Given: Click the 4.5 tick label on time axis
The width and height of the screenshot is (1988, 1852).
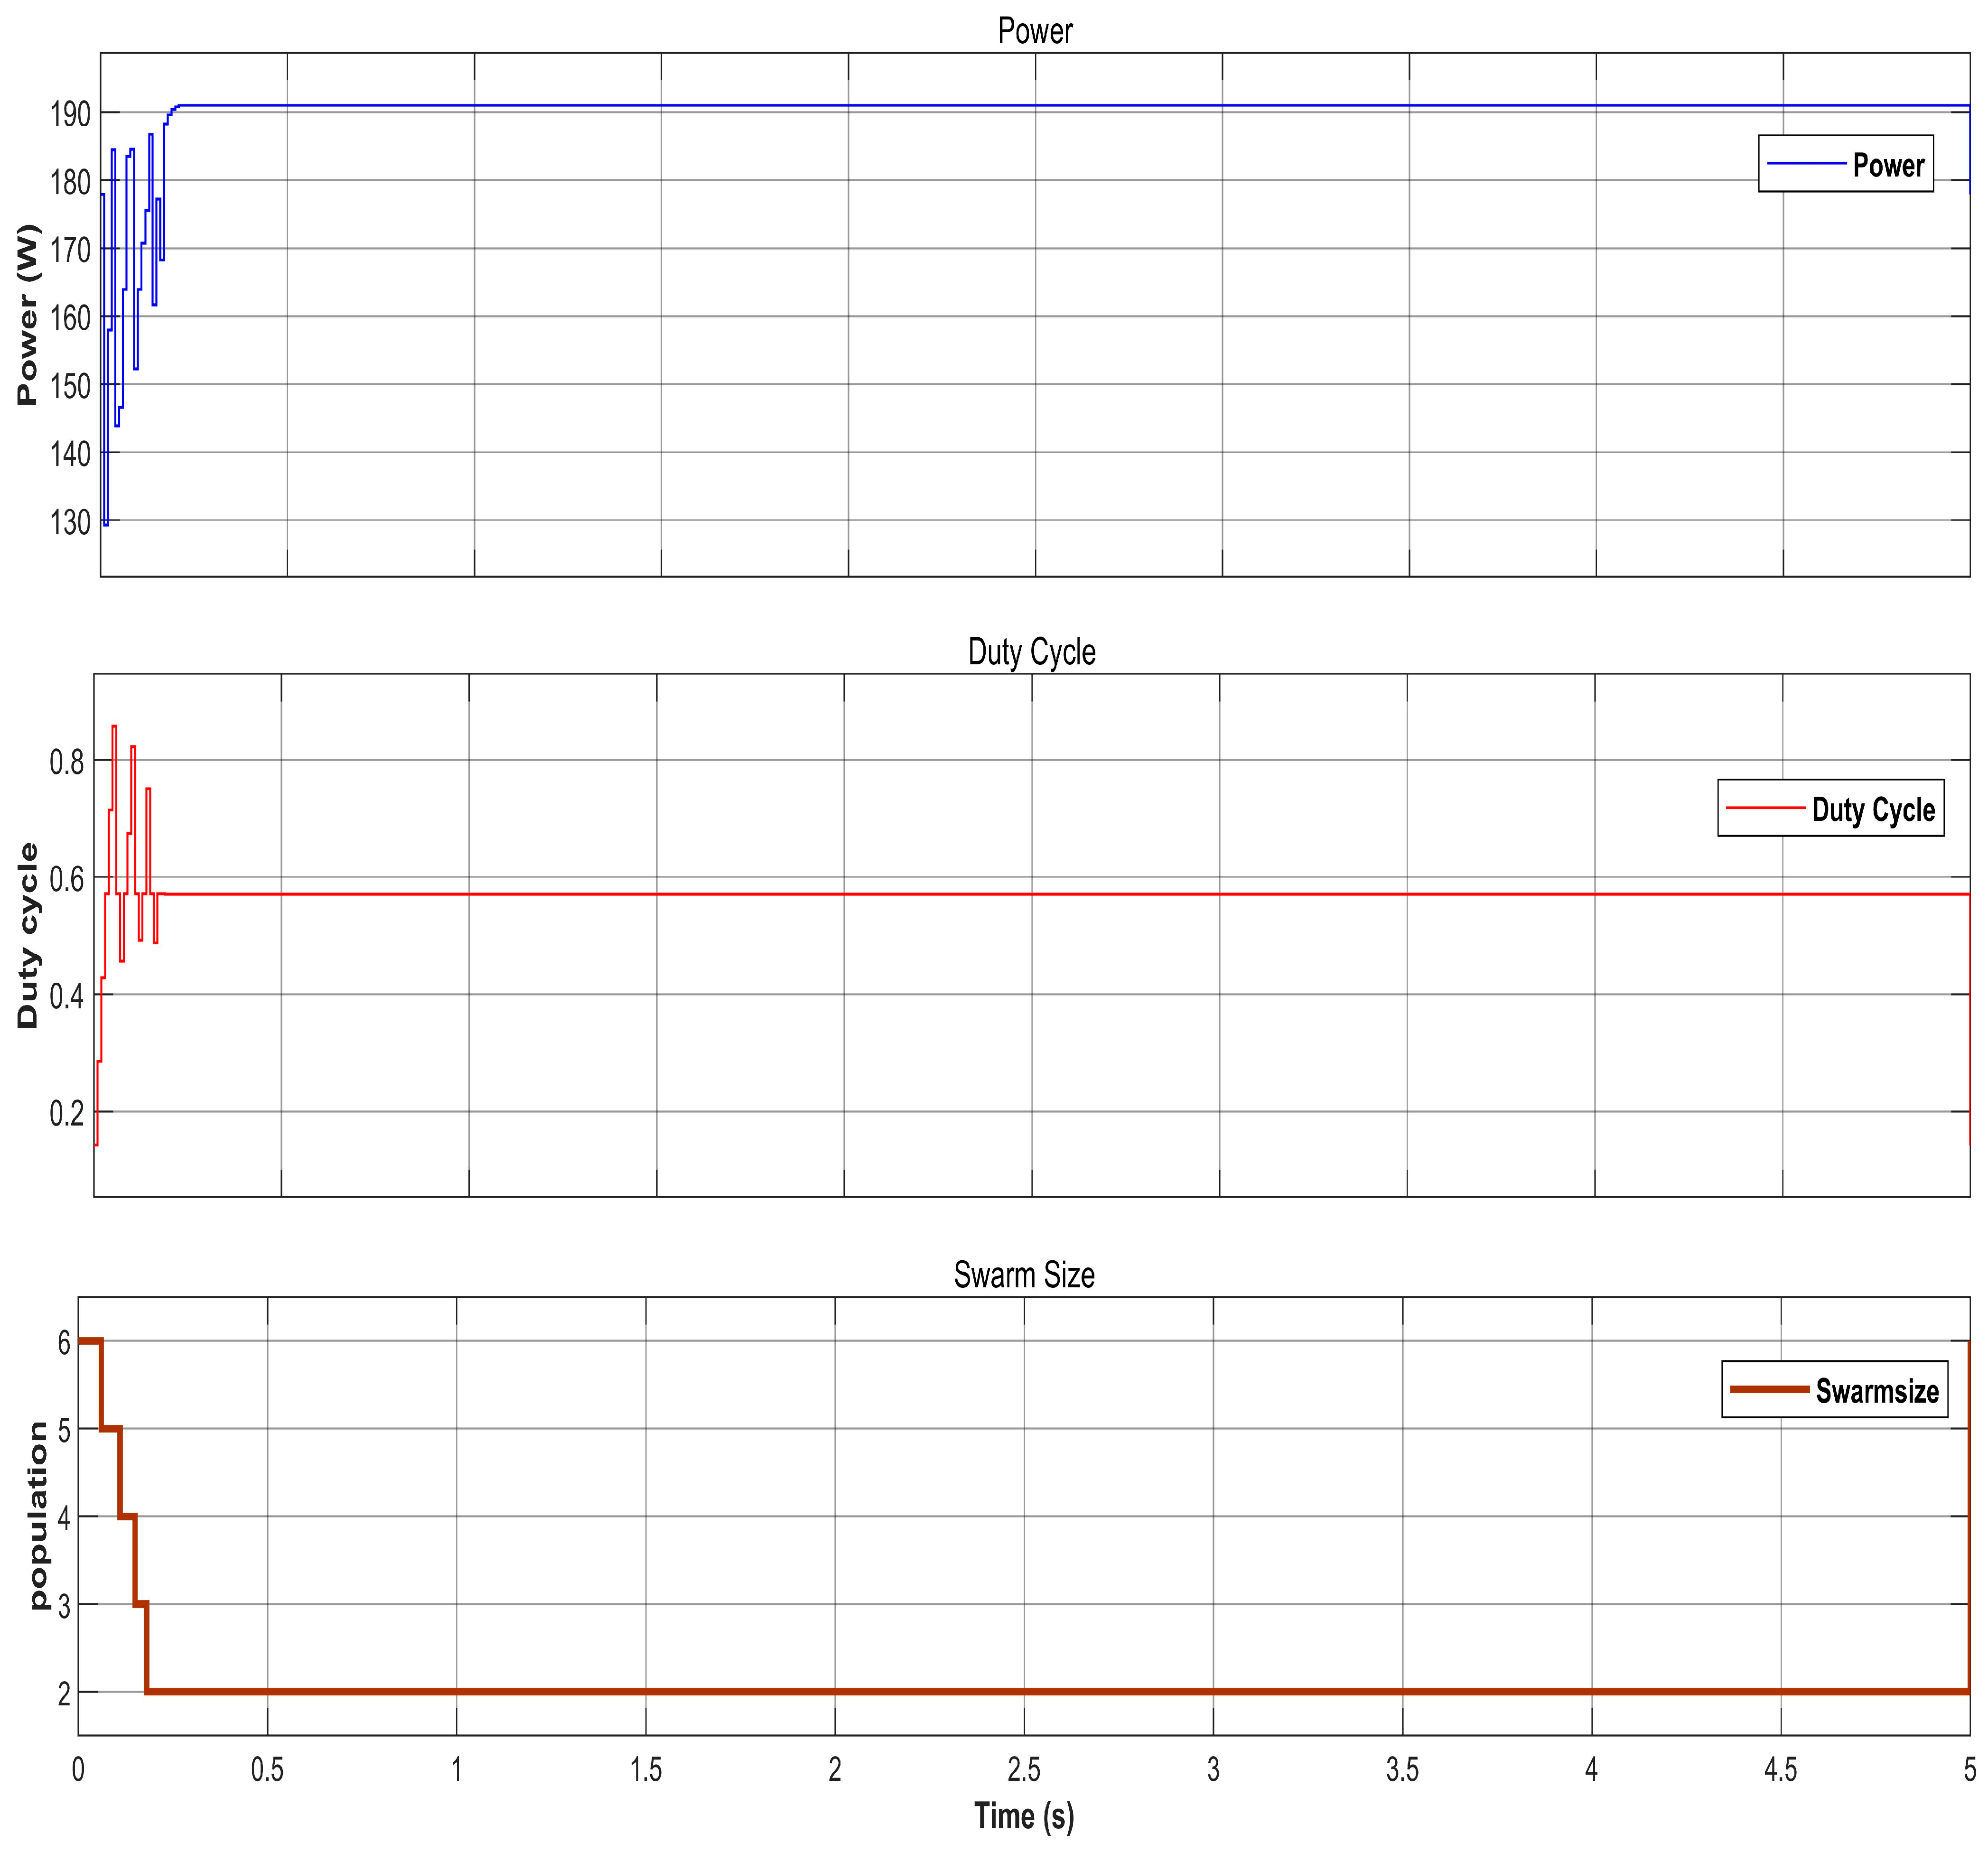Looking at the screenshot, I should coord(1780,1770).
